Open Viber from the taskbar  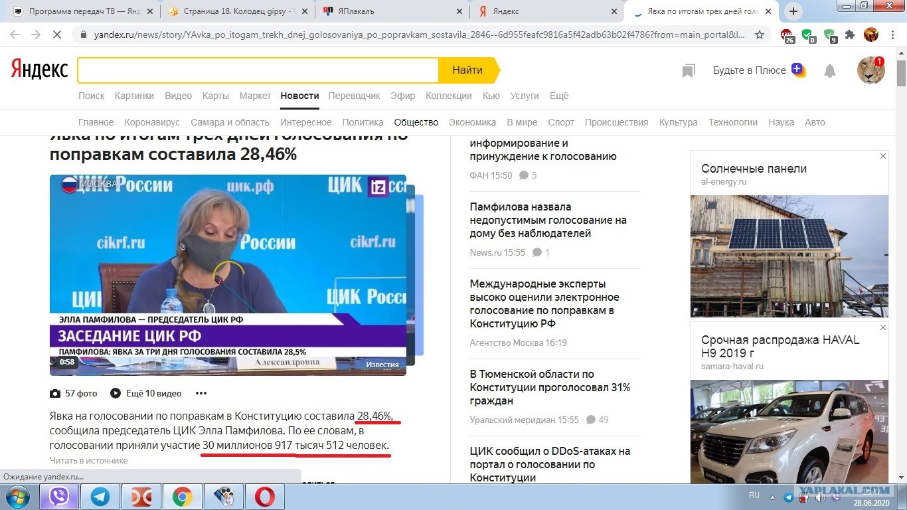59,497
